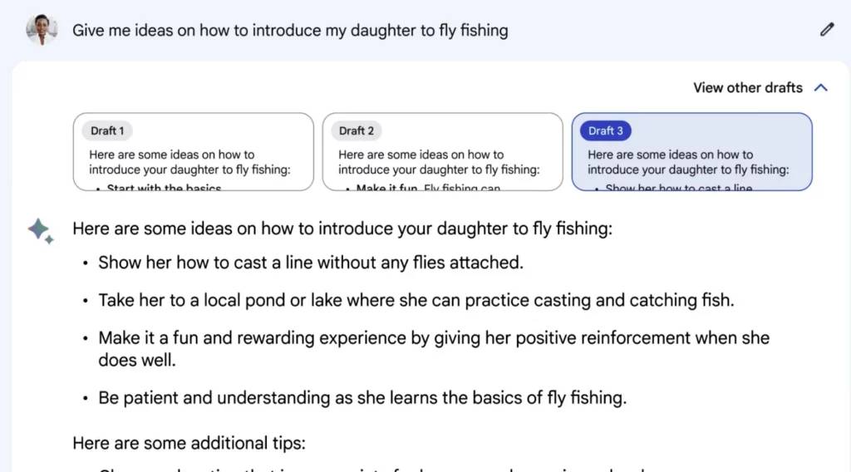Click the Draft 1 badge label
The width and height of the screenshot is (851, 472).
tap(107, 130)
